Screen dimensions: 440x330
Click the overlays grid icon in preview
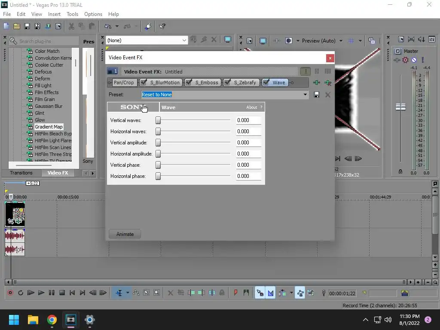(351, 41)
